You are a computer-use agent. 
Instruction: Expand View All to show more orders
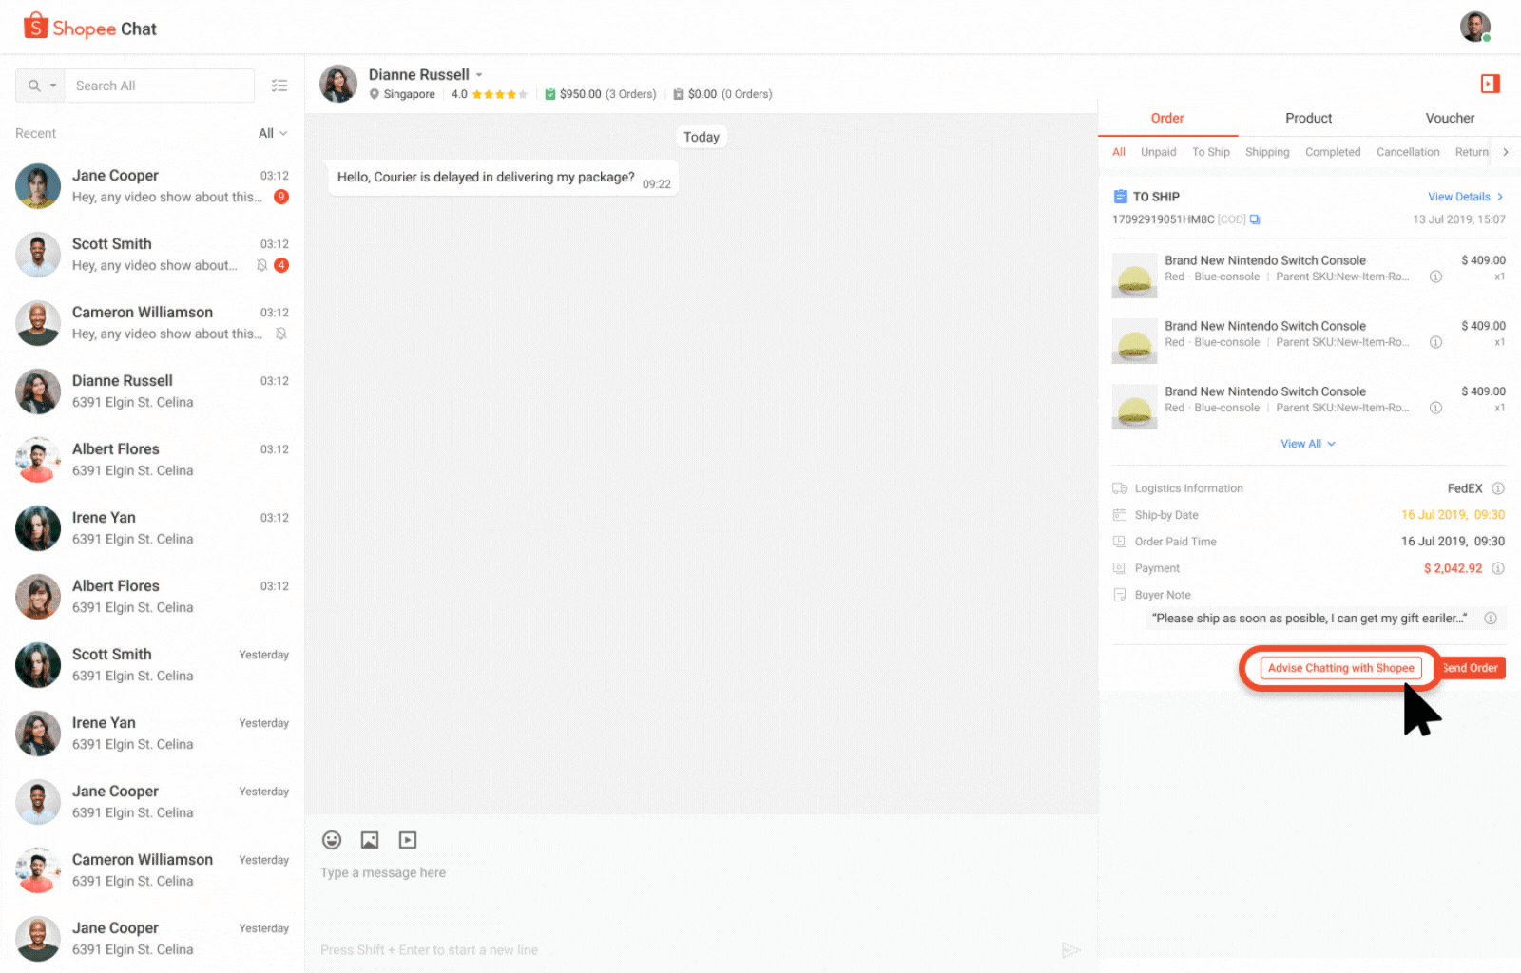(1308, 443)
